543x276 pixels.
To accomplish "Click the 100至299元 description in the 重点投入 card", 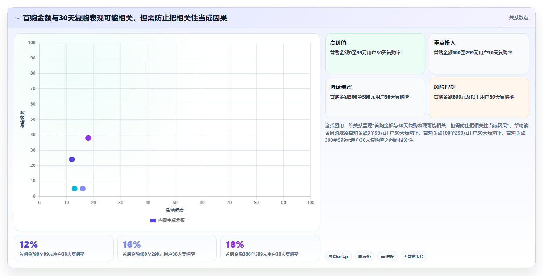I will click(473, 53).
